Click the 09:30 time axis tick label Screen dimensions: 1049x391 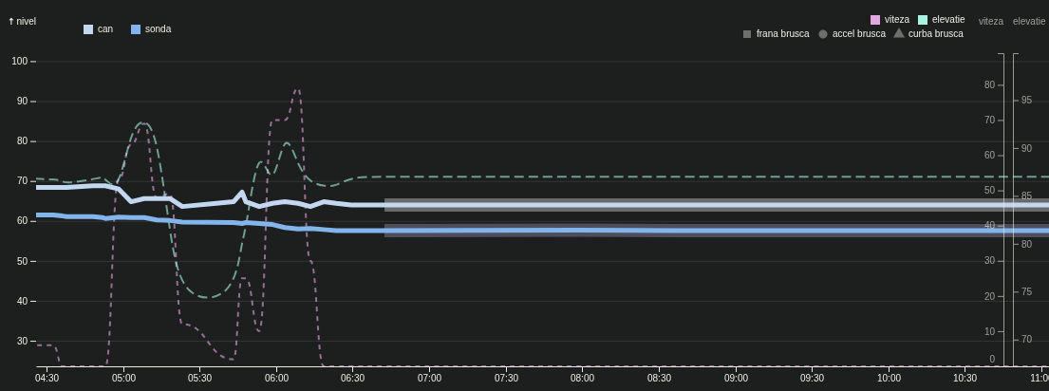pyautogui.click(x=812, y=378)
